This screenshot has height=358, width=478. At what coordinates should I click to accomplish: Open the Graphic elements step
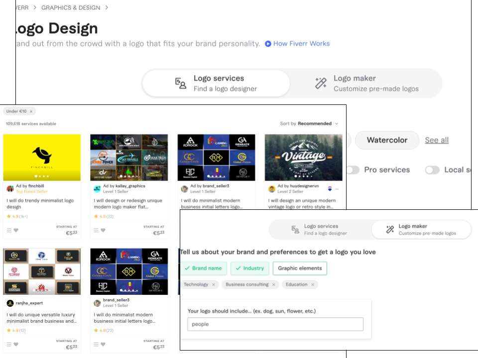[x=300, y=268]
